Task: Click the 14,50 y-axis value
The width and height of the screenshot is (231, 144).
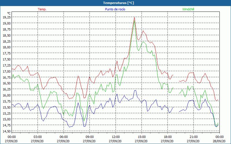Action: tap(7, 131)
